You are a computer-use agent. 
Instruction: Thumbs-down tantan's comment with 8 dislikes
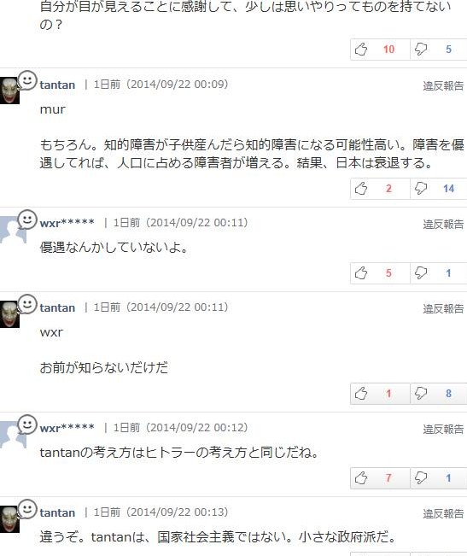pyautogui.click(x=421, y=393)
